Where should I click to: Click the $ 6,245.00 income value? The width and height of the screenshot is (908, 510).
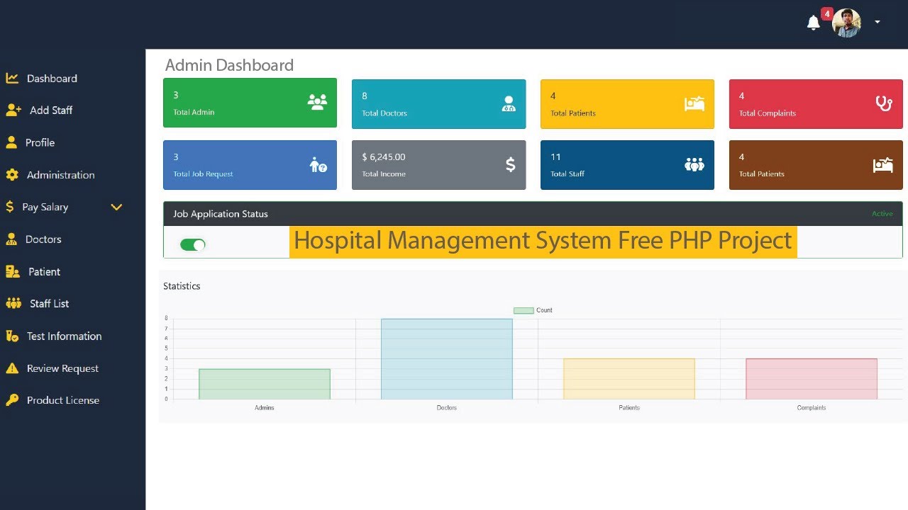384,157
